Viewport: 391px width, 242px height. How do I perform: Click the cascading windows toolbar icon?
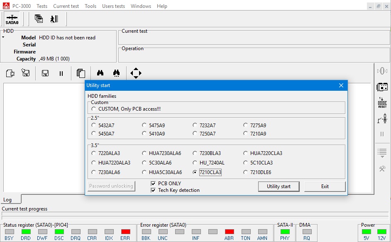39,19
